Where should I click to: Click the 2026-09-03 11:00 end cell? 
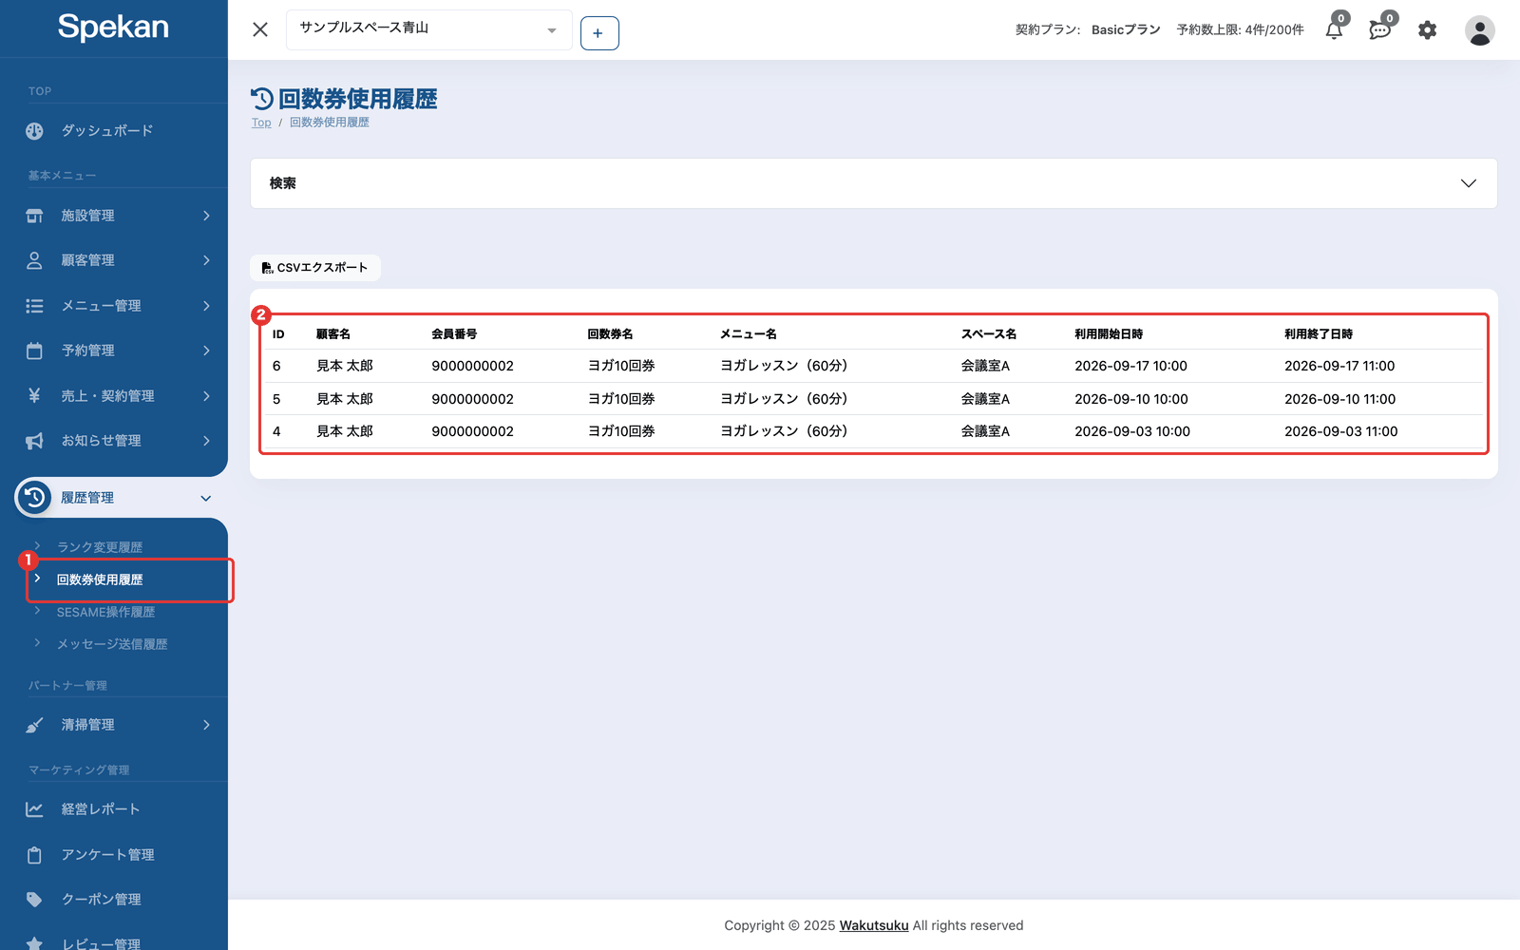point(1340,431)
